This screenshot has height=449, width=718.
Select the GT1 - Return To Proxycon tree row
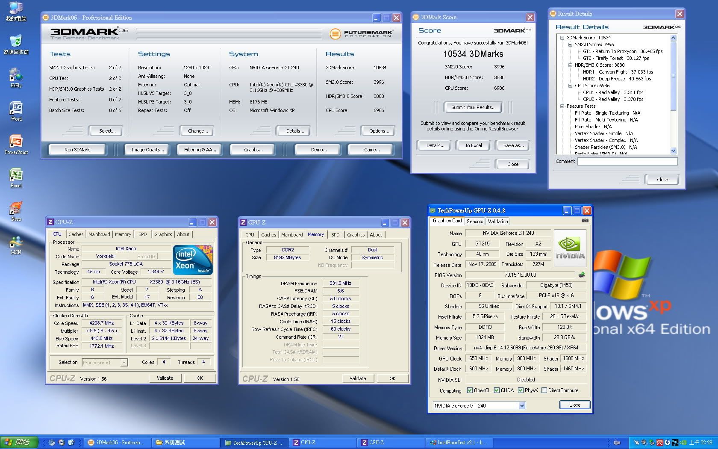[x=622, y=51]
